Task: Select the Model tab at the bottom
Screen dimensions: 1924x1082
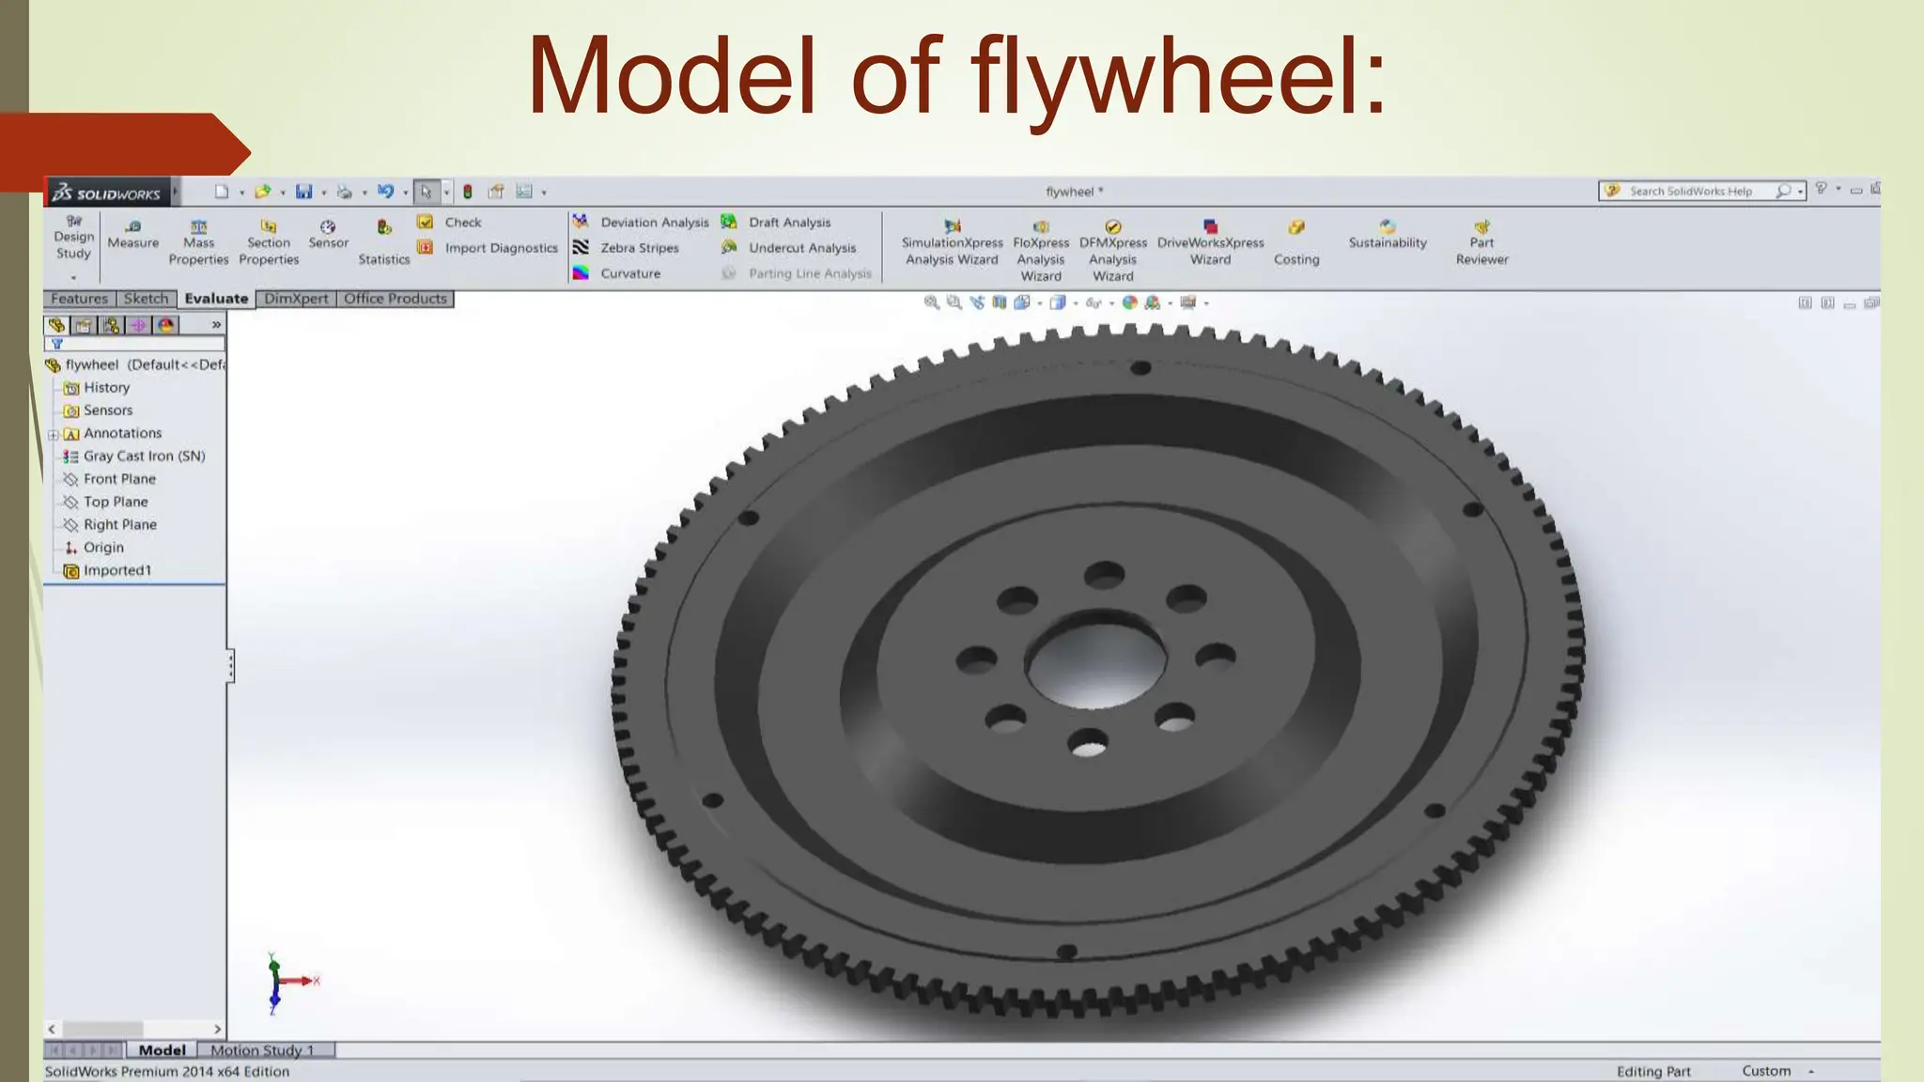Action: 162,1050
